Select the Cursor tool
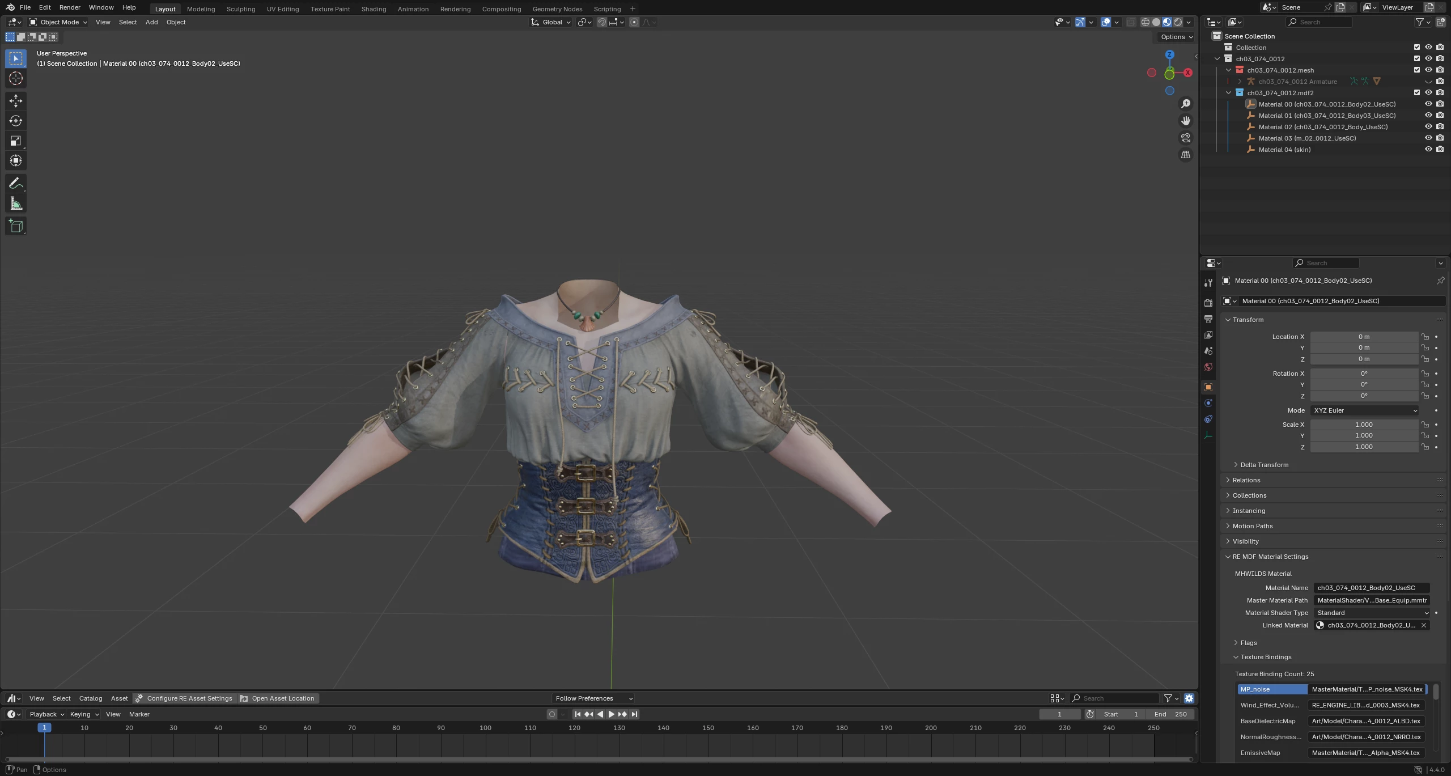 [x=16, y=78]
